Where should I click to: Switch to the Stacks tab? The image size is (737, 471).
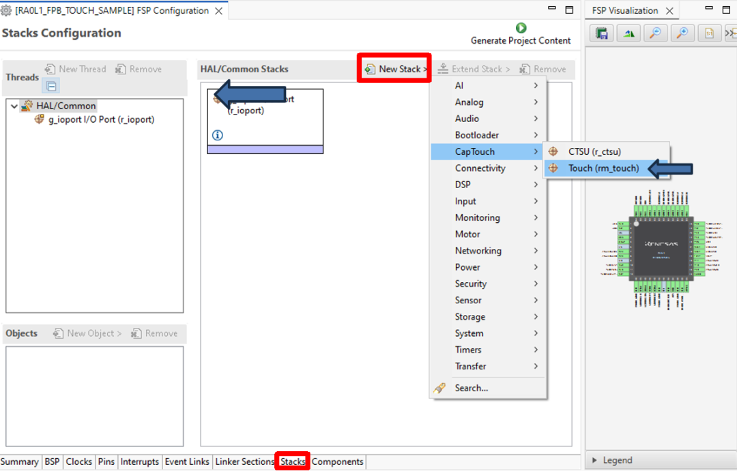(293, 462)
